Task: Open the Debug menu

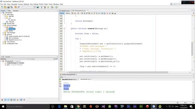Action: click(36, 4)
